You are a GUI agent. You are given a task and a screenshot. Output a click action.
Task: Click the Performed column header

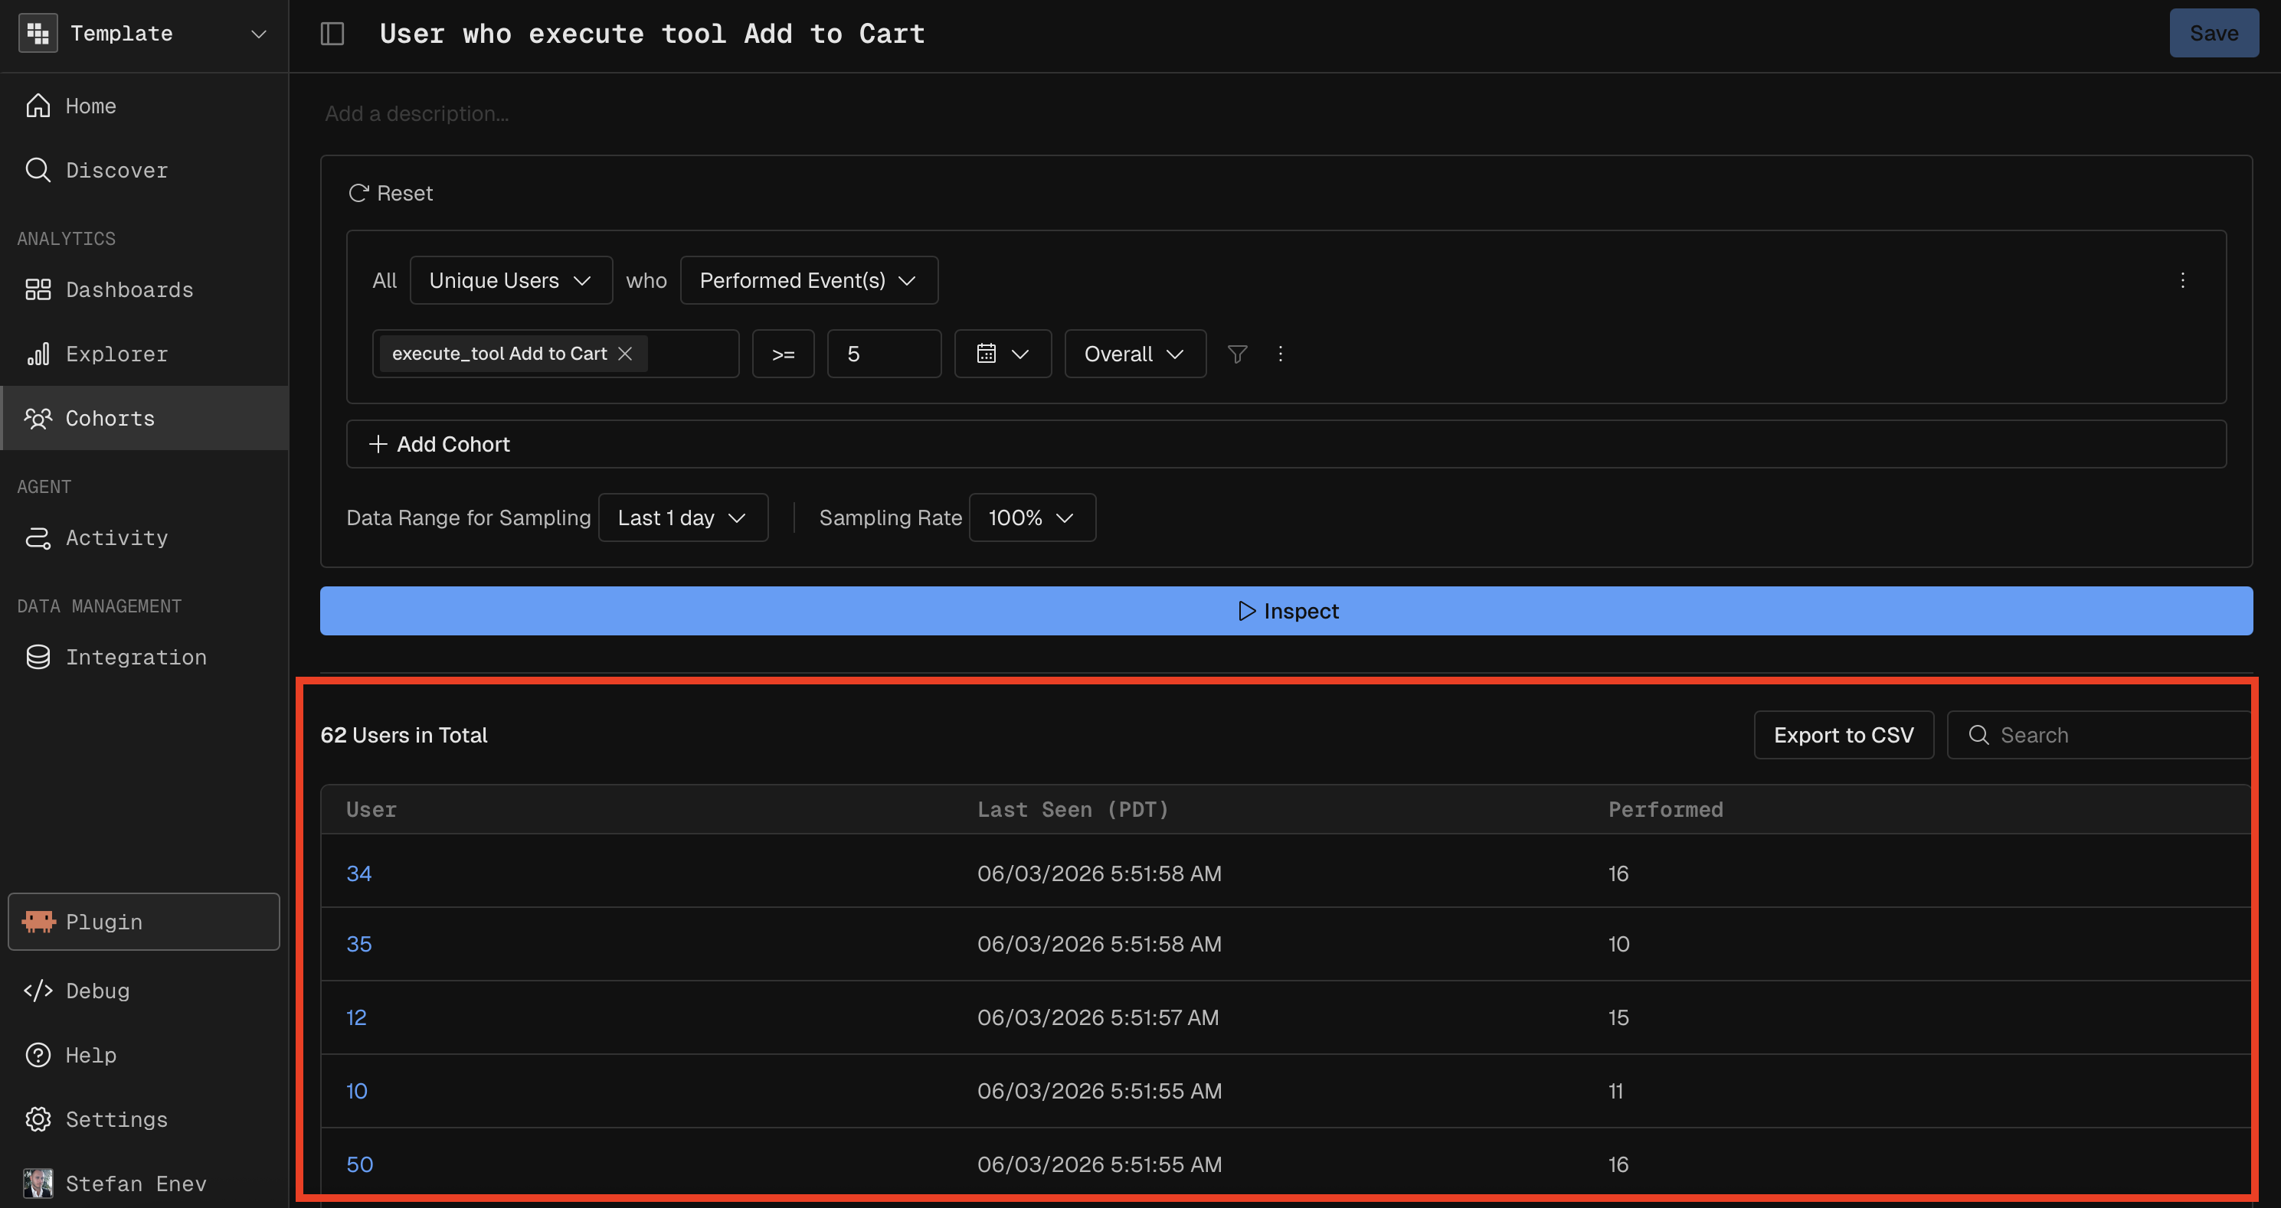pyautogui.click(x=1666, y=809)
